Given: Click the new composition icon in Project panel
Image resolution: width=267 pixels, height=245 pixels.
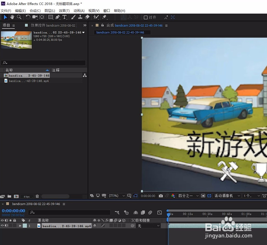Looking at the screenshot, I should point(16,196).
